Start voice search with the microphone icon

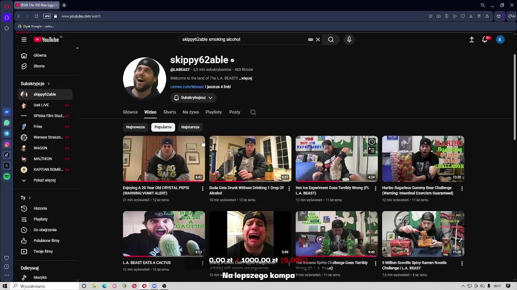point(349,39)
